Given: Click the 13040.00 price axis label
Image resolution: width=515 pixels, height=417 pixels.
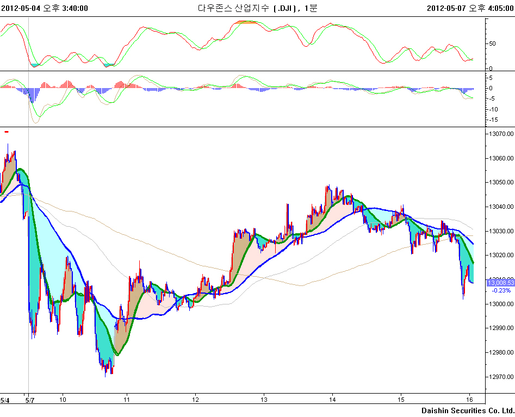Looking at the screenshot, I should [x=501, y=207].
